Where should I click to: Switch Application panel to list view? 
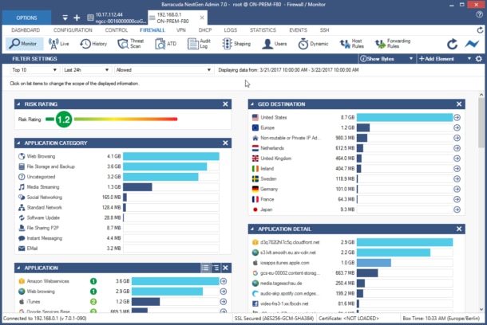(205, 268)
